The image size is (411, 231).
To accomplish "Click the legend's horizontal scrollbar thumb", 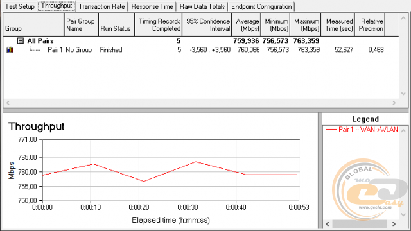I will click(x=360, y=224).
